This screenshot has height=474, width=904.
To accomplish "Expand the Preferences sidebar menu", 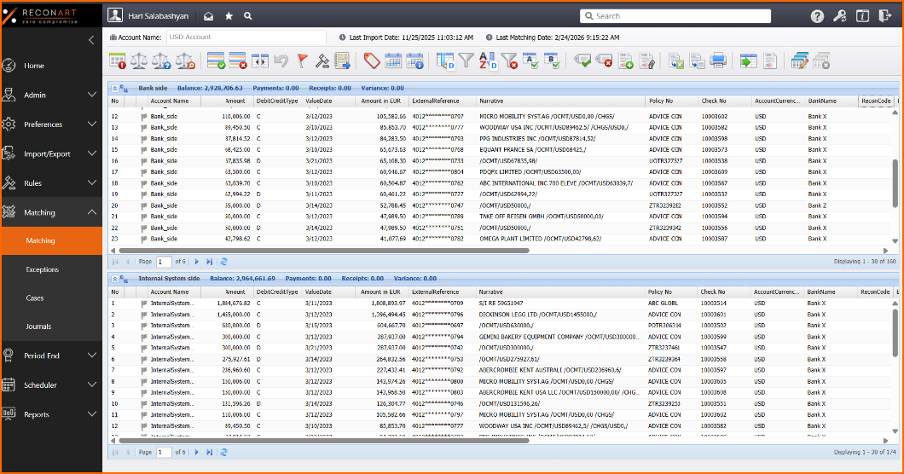I will pos(51,124).
